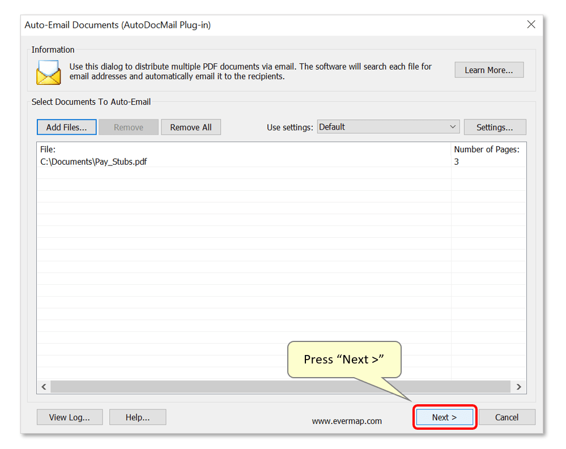Click the Help button
Image resolution: width=566 pixels, height=449 pixels.
137,417
